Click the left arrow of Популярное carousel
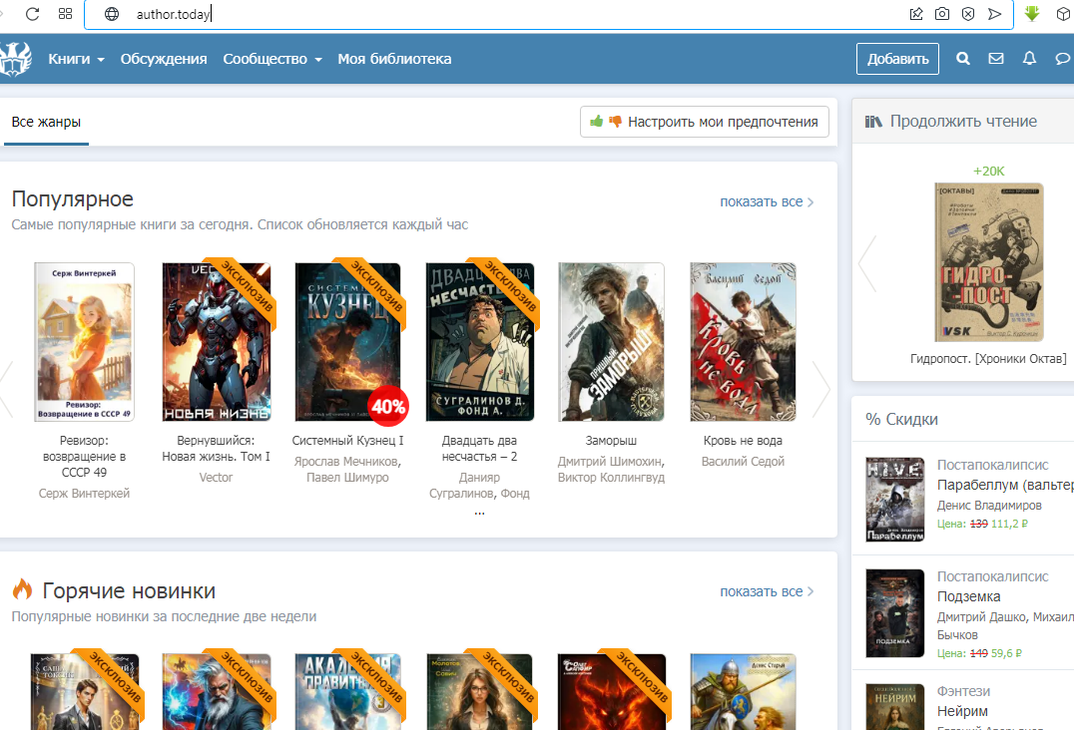The image size is (1074, 730). [x=6, y=389]
